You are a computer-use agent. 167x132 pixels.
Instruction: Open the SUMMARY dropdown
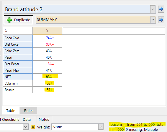(153, 20)
